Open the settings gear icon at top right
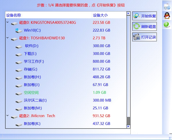172x140 pixels. coord(167,7)
